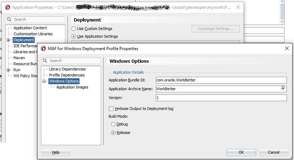Viewport: 294px width, 160px height.
Task: Select Maven in Application Properties tree
Action: pos(19,58)
